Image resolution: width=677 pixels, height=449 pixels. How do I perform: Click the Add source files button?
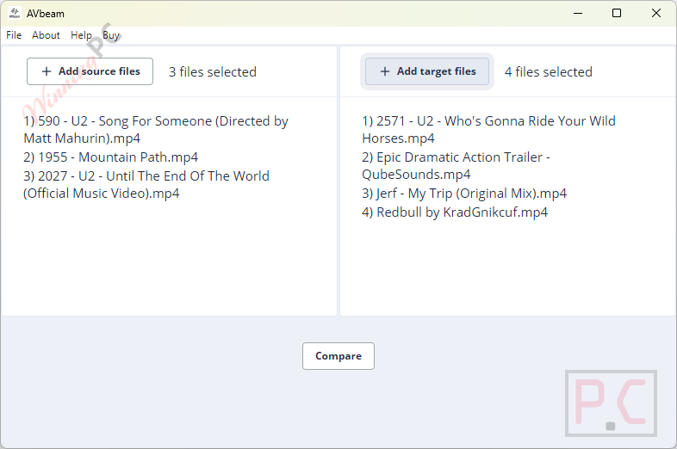[x=90, y=71]
